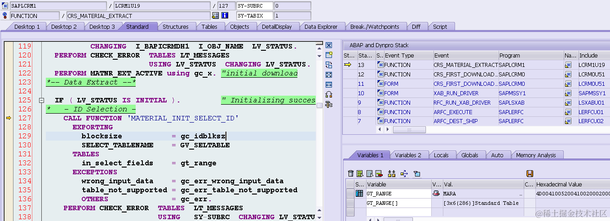Open the Memory Analysis tab
This screenshot has width=610, height=221.
tap(536, 155)
